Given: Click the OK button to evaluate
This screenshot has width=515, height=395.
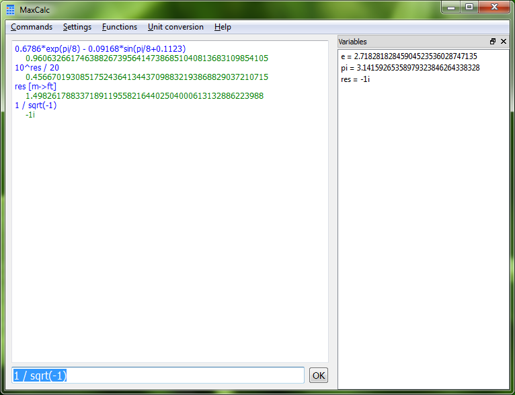Looking at the screenshot, I should click(x=319, y=376).
